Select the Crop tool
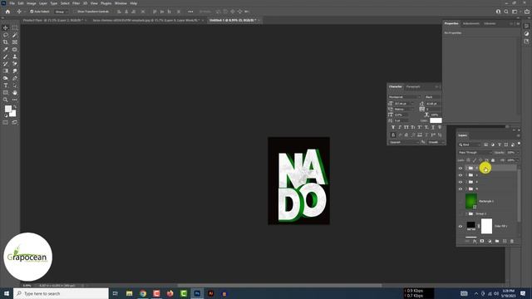Viewport: 532px width, 299px height. coord(6,42)
